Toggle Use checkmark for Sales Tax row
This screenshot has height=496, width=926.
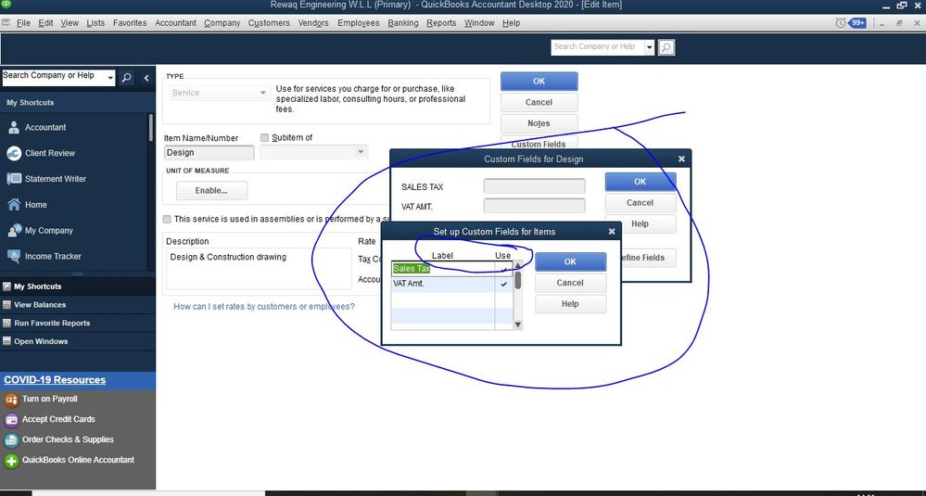tap(503, 269)
